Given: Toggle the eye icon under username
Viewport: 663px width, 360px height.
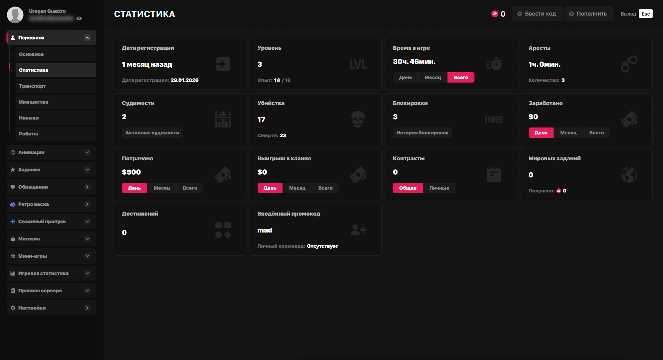Looking at the screenshot, I should pyautogui.click(x=79, y=18).
